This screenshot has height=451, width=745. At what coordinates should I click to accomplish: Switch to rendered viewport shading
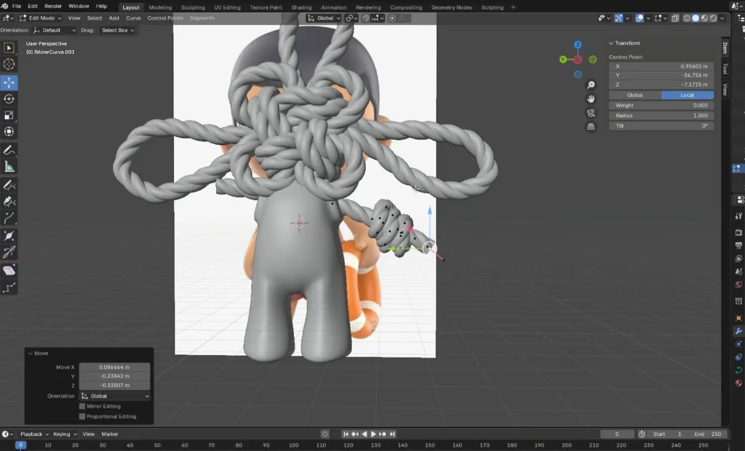tap(713, 18)
